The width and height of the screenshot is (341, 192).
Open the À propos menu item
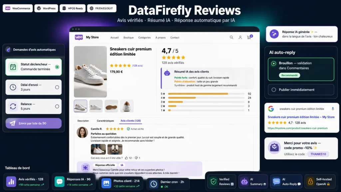(x=161, y=37)
